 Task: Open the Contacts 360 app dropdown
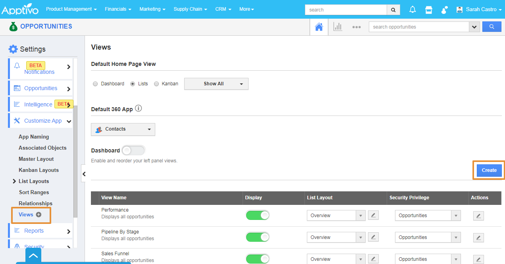(123, 129)
